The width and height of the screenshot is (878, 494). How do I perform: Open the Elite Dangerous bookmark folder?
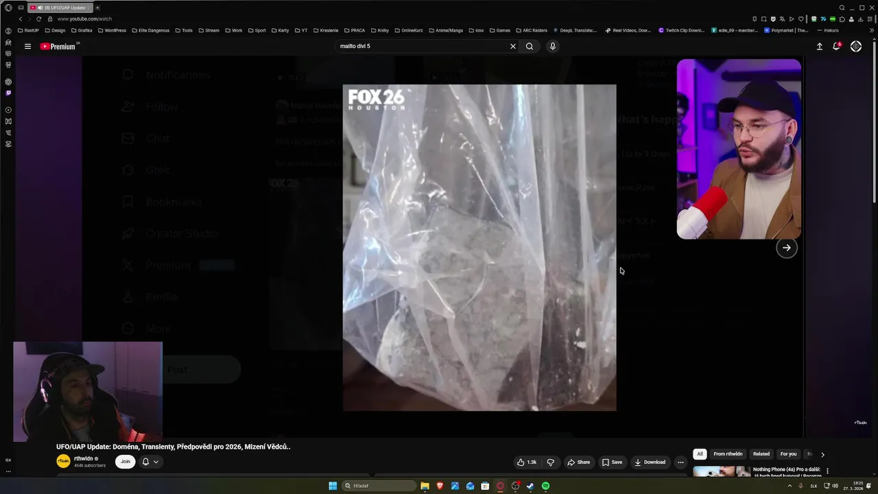[x=150, y=30]
